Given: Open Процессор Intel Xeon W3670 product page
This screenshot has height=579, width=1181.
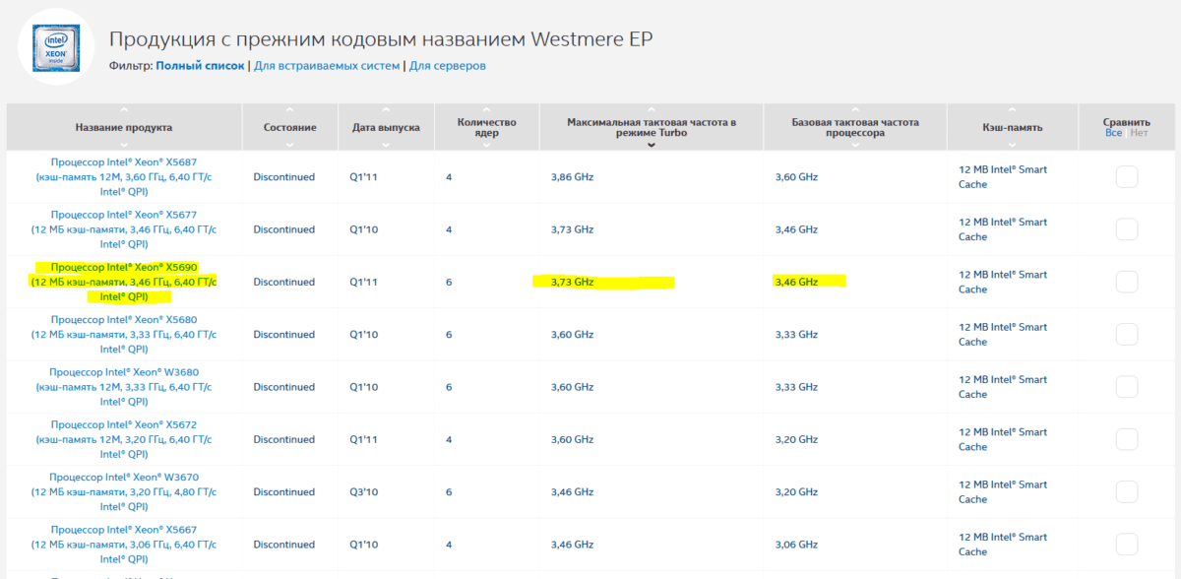Looking at the screenshot, I should click(x=124, y=491).
